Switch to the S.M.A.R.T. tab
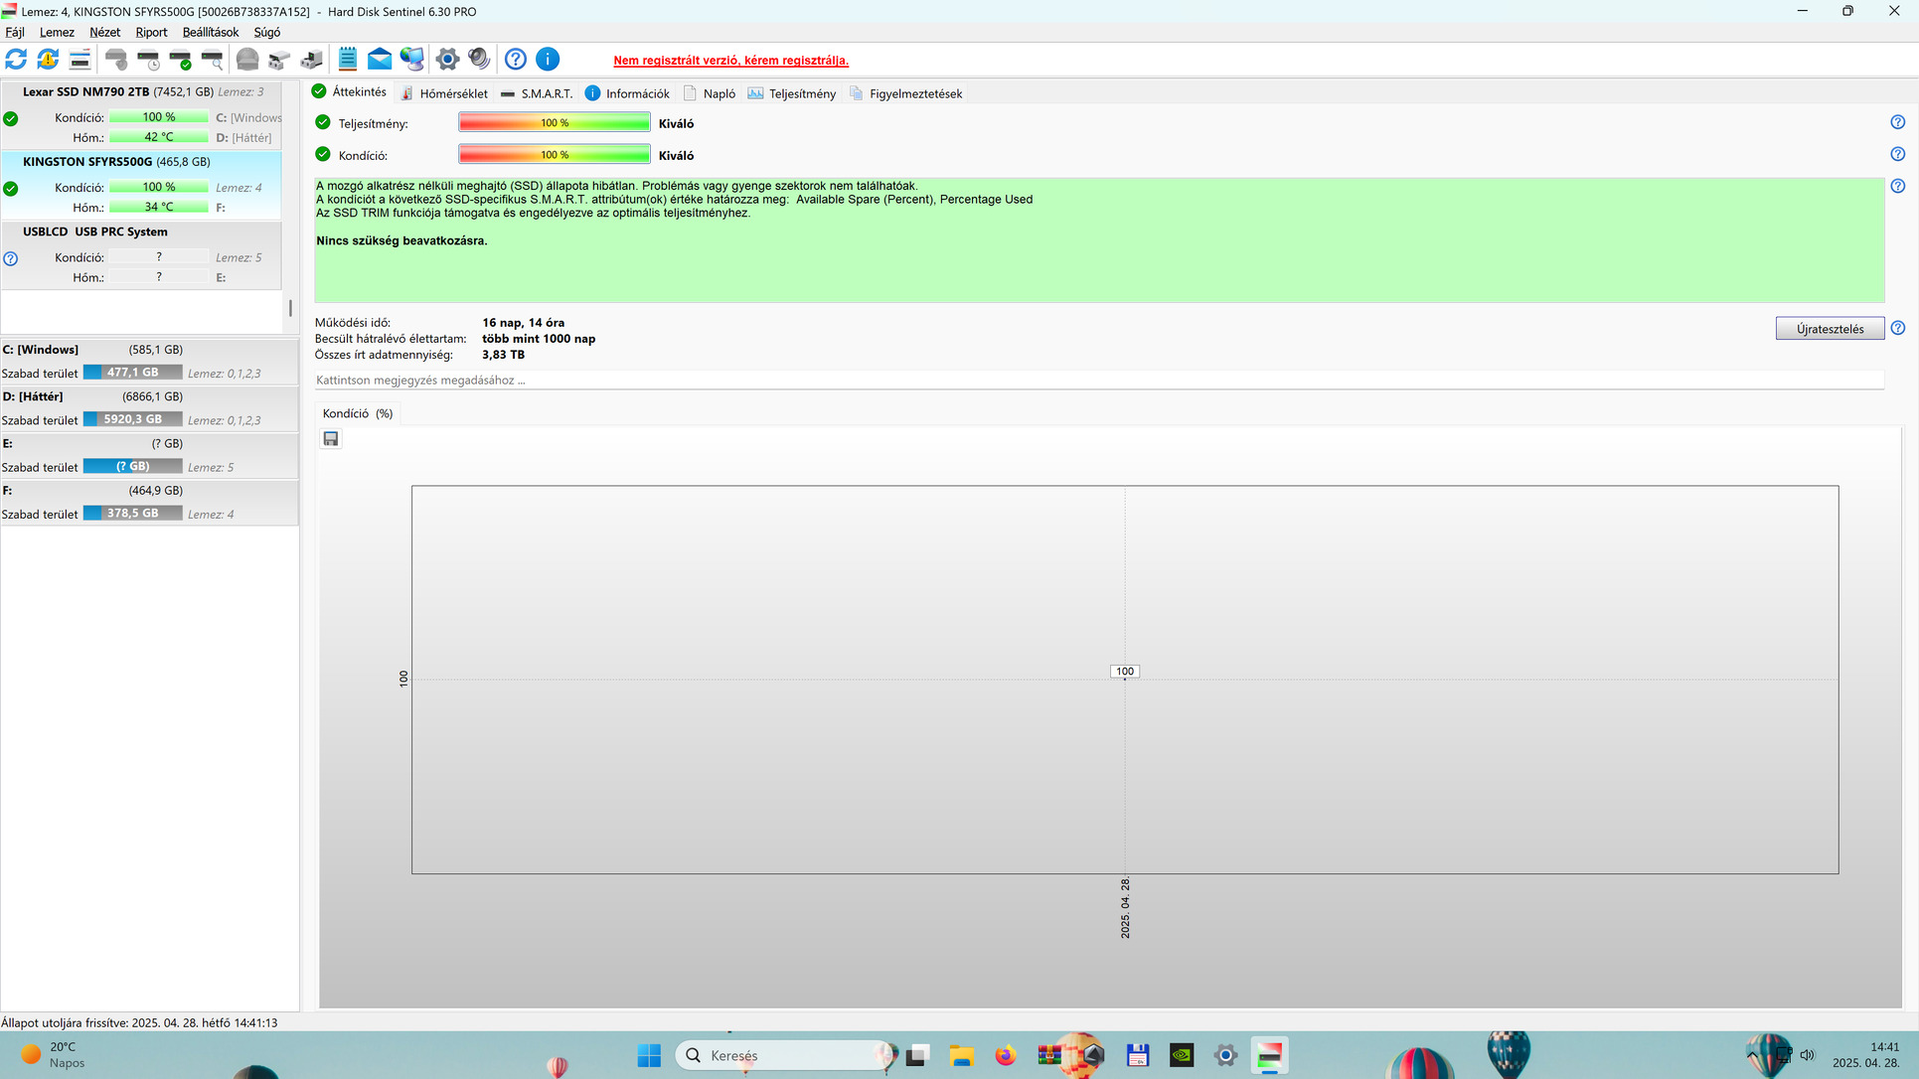The width and height of the screenshot is (1919, 1079). click(546, 93)
